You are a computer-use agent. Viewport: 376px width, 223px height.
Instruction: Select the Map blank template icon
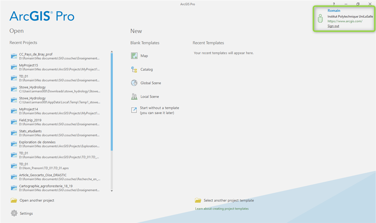pos(134,56)
